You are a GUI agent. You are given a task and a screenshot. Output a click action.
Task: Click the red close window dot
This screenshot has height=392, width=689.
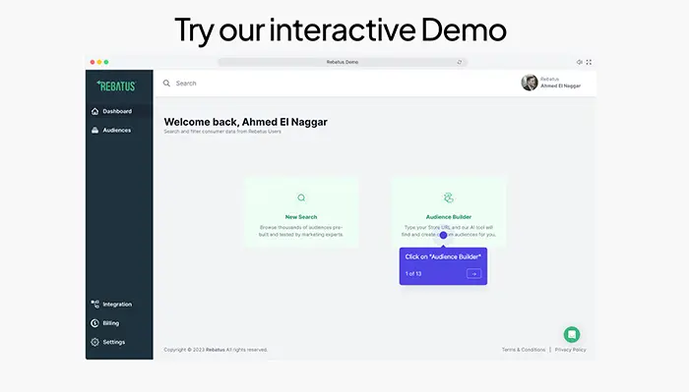(93, 62)
